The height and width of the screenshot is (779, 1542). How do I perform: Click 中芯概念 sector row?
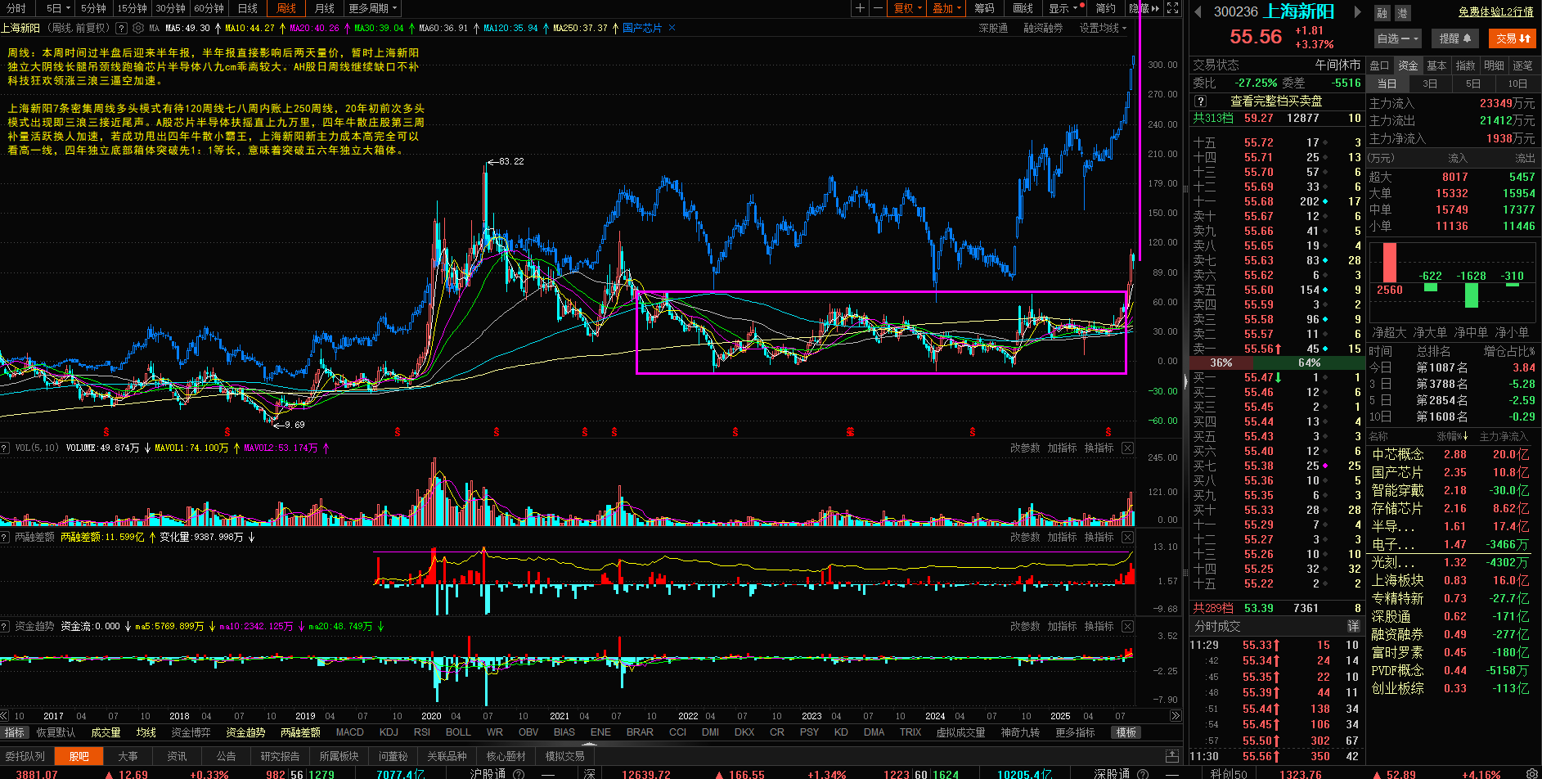pos(1450,454)
